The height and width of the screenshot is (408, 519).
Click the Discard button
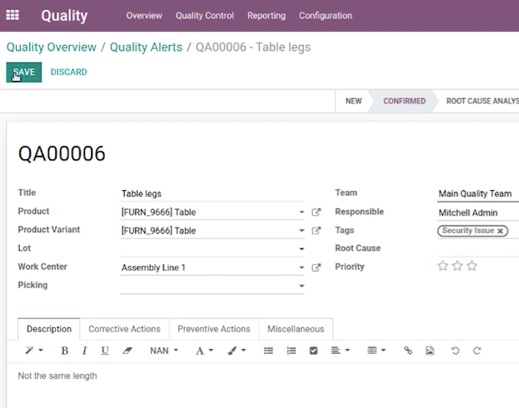(69, 72)
